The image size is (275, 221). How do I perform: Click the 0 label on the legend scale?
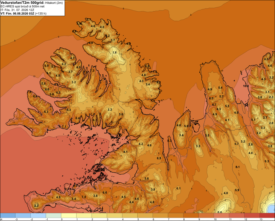pos(62,219)
